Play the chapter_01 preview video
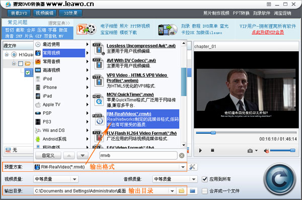Viewport: 302px width, 200px height. 200,150
